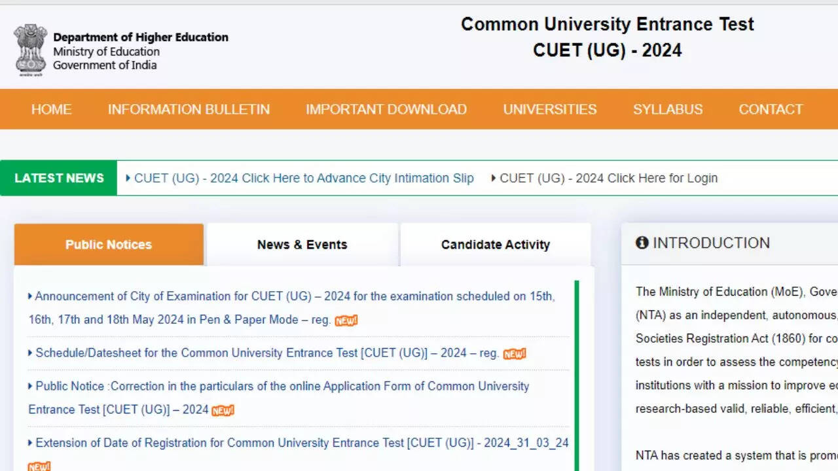The width and height of the screenshot is (838, 471).
Task: Click the green scrollbar in Public Notices panel
Action: pos(577,373)
